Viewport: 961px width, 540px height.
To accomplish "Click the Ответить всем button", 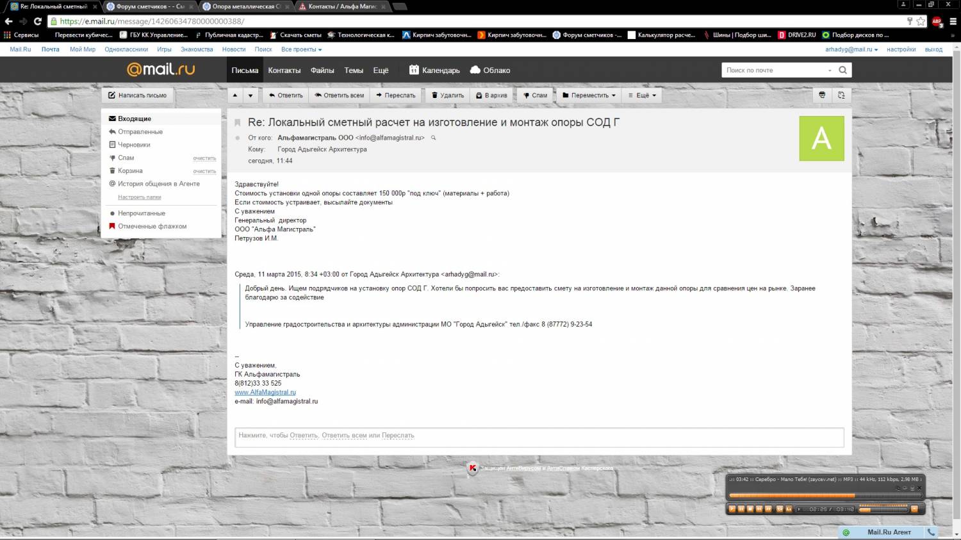I will pyautogui.click(x=339, y=95).
